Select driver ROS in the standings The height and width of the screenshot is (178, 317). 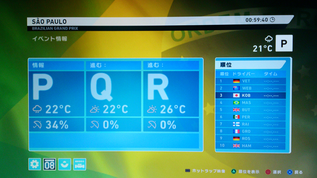point(251,139)
